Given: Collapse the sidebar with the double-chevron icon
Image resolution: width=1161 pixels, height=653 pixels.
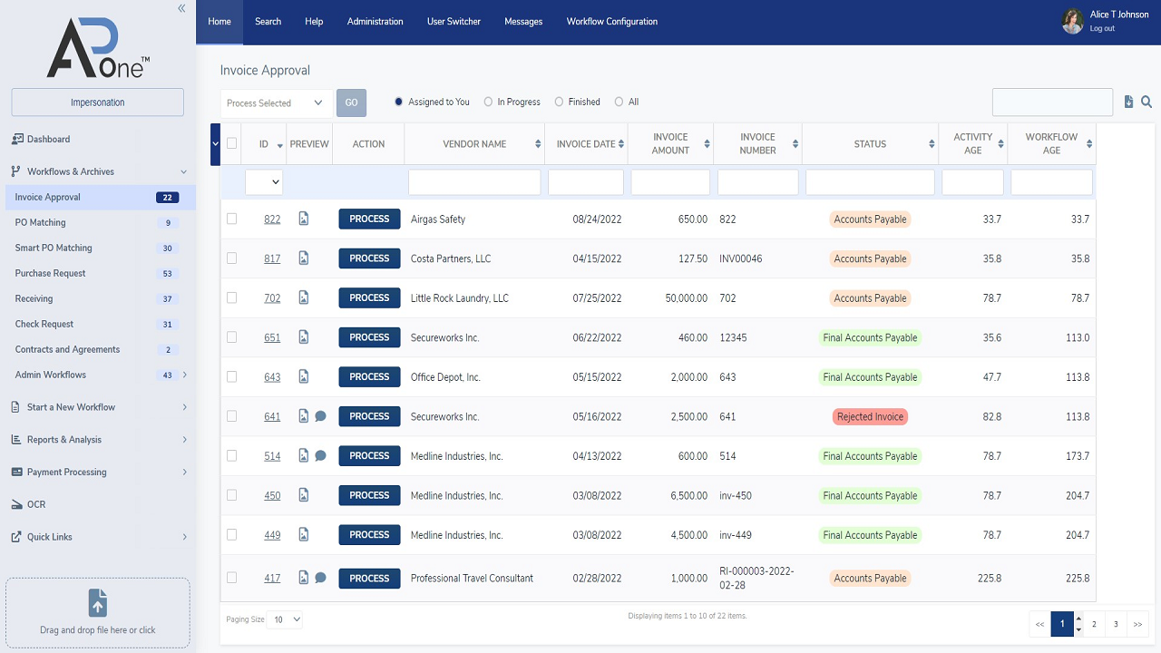Looking at the screenshot, I should coord(181,8).
